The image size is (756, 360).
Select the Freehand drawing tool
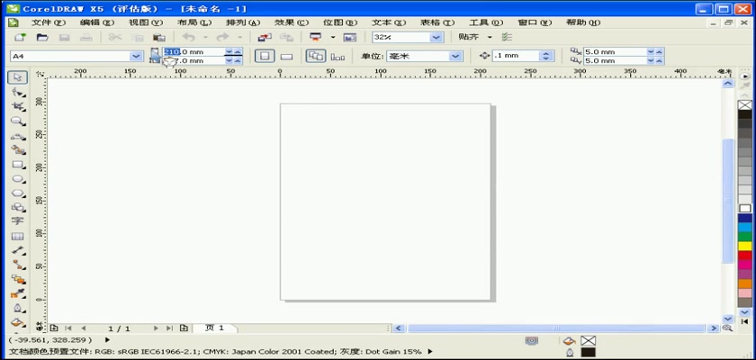coord(18,135)
